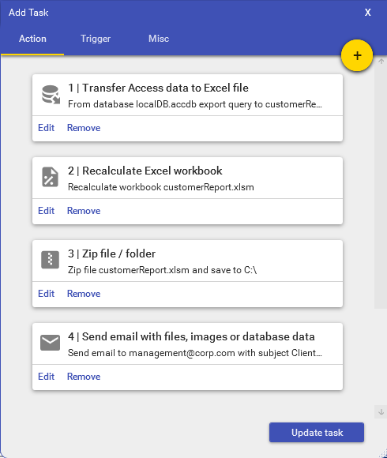This screenshot has width=387, height=458.
Task: Open the Misc tab
Action: [159, 39]
